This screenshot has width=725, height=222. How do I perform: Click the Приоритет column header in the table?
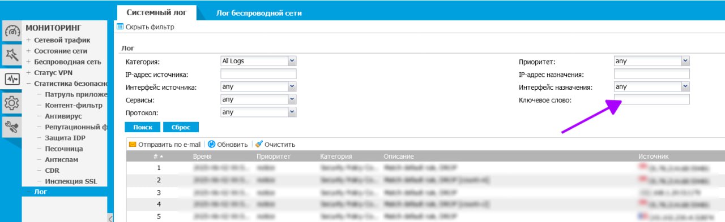(274, 156)
